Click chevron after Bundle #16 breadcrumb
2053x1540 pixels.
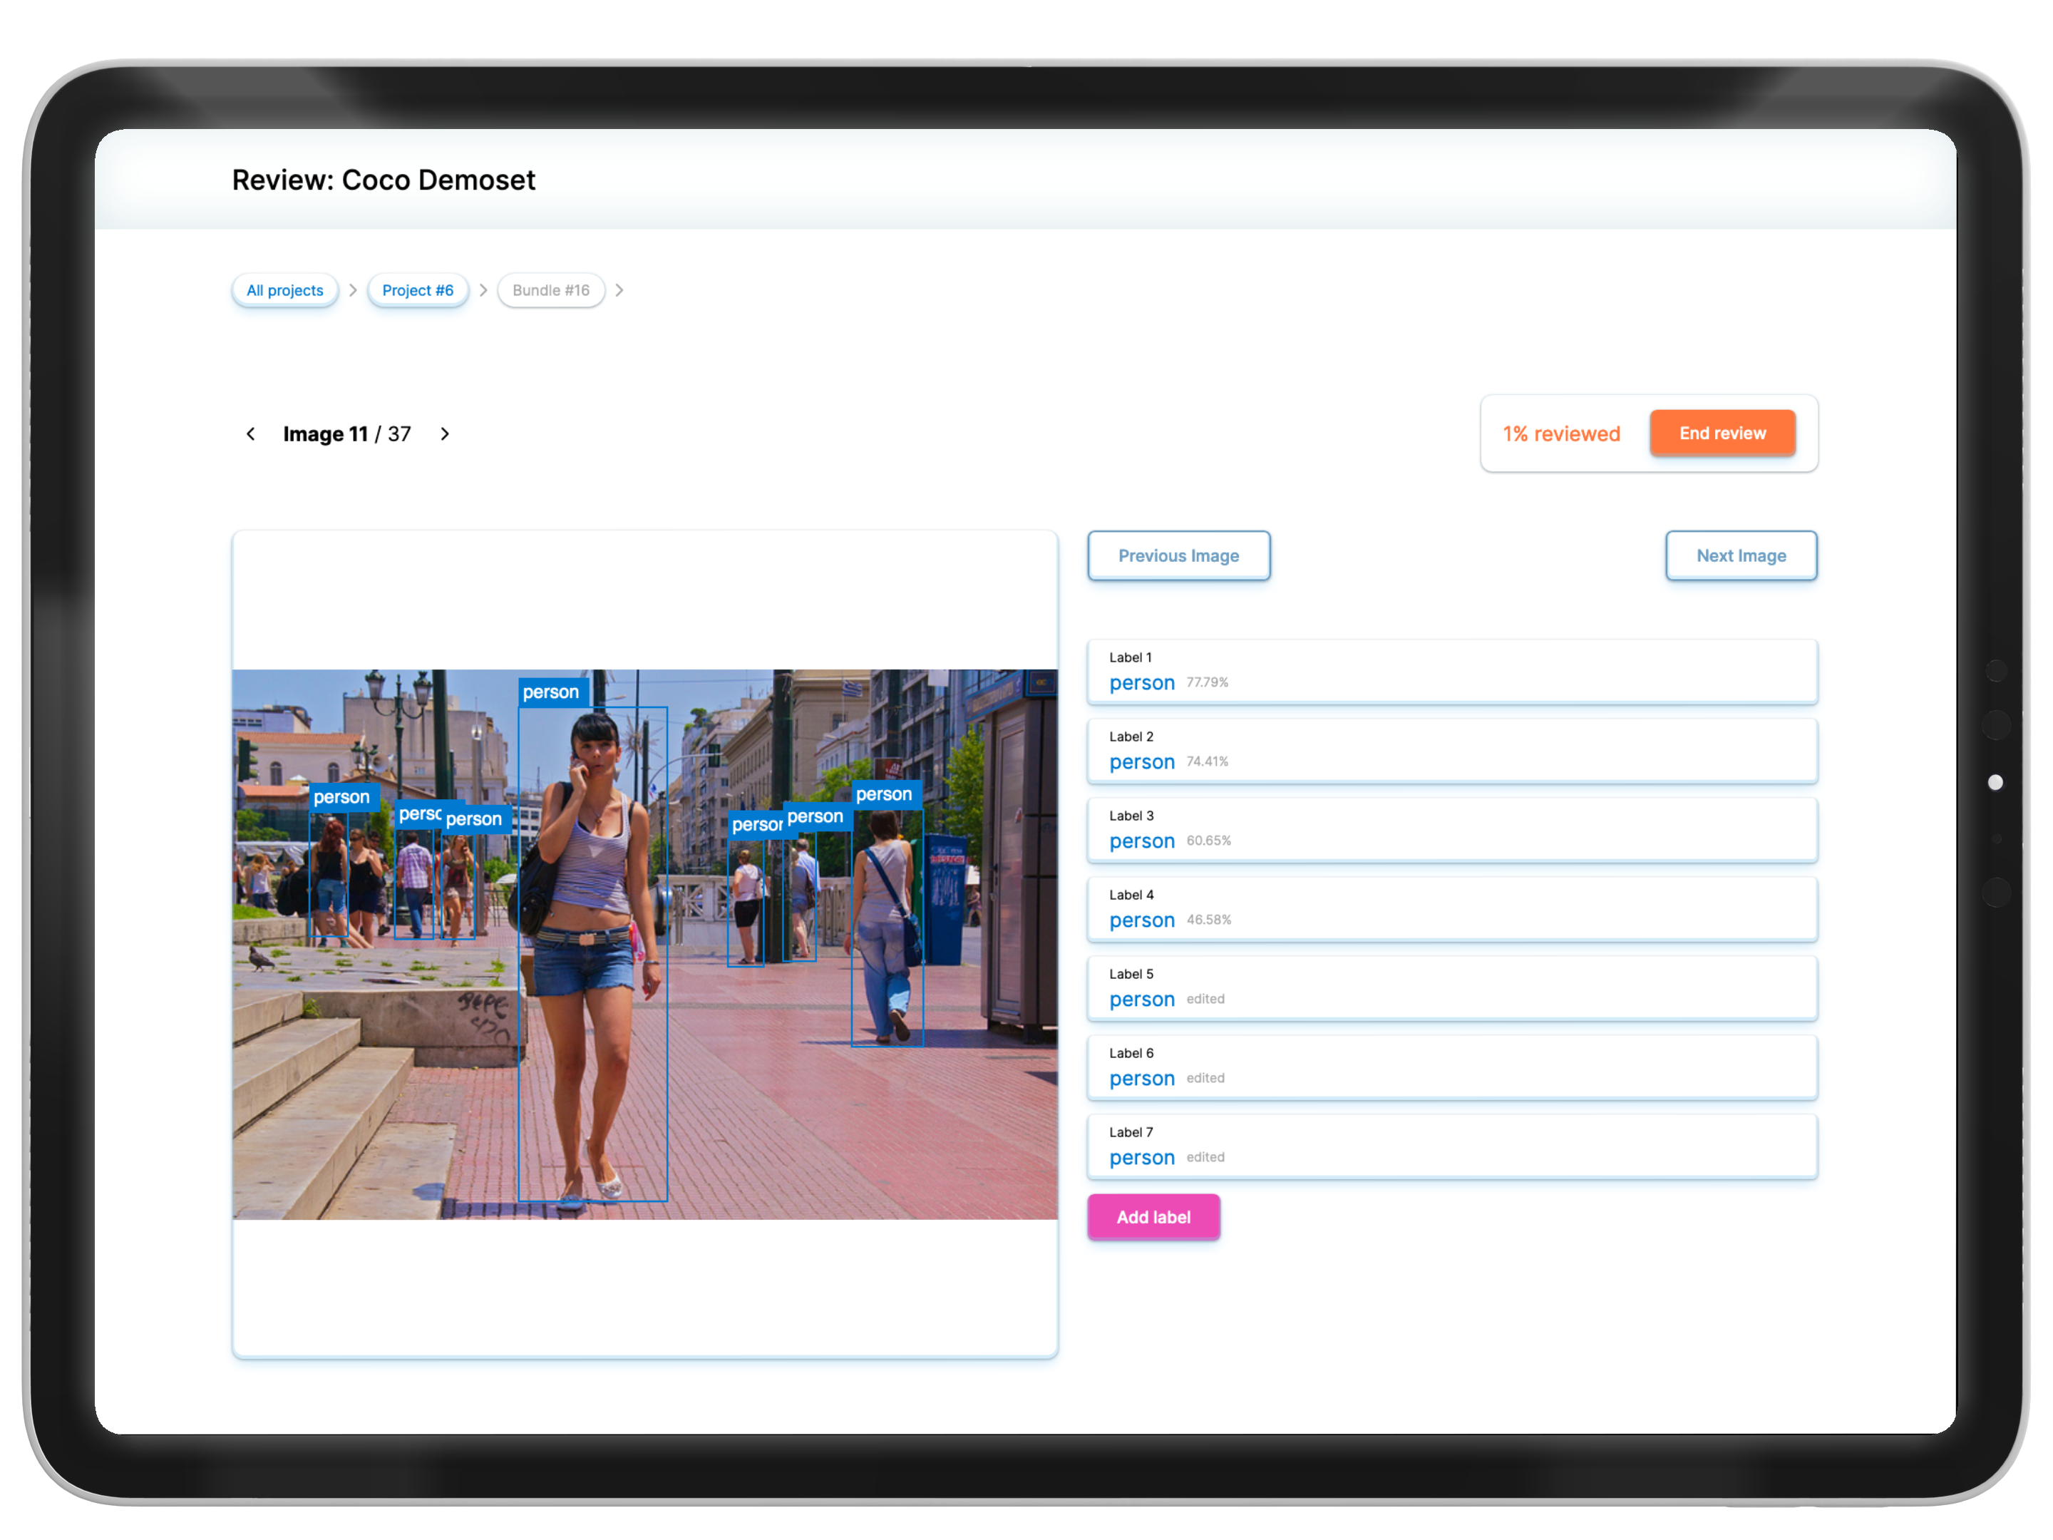click(619, 291)
